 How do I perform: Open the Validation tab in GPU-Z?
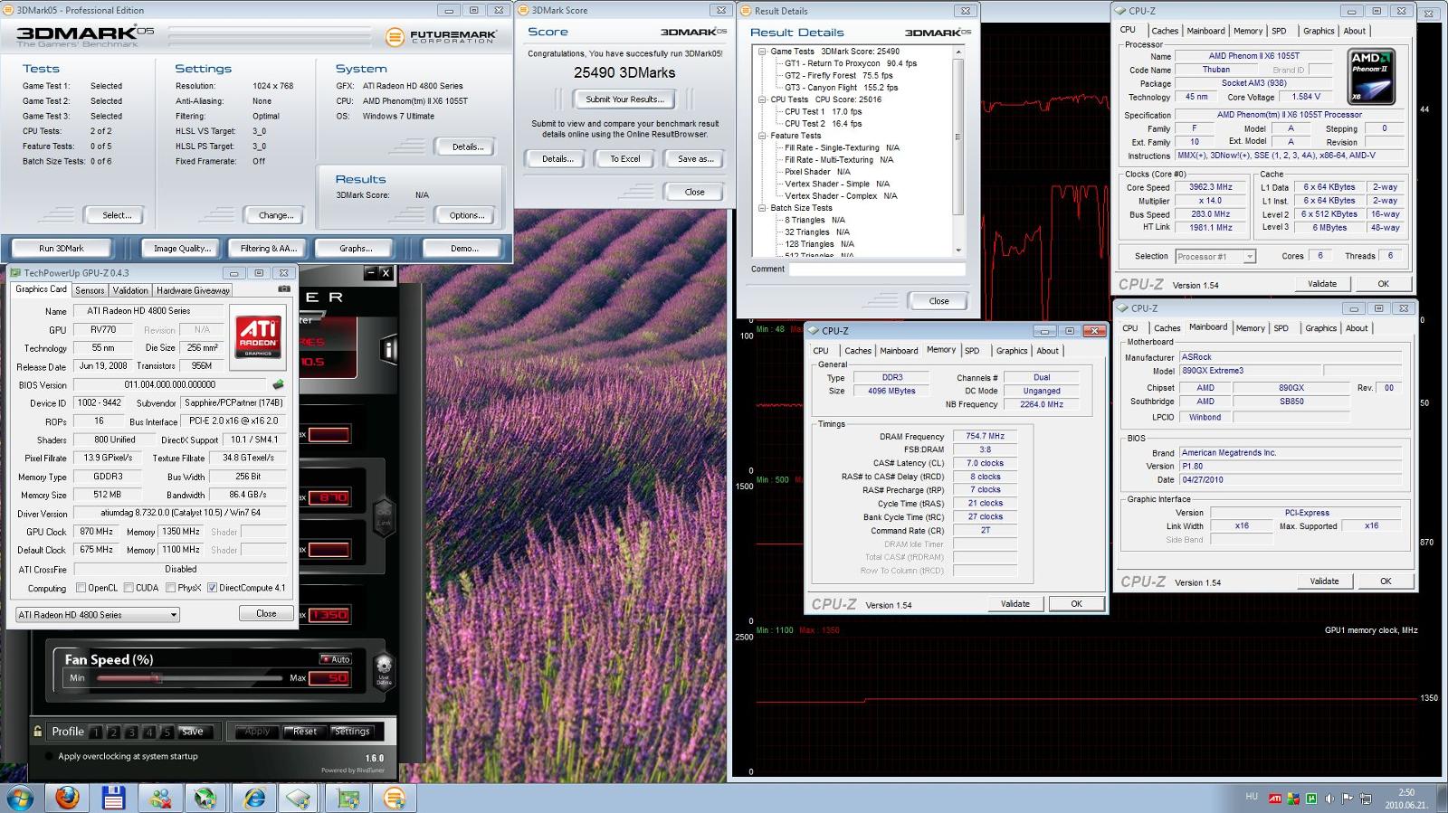point(130,290)
